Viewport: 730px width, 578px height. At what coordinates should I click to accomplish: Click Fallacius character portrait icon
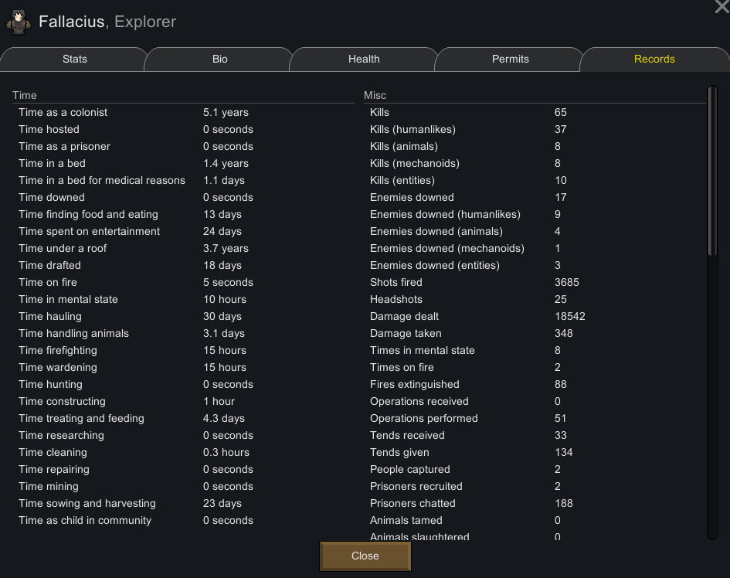pos(19,22)
